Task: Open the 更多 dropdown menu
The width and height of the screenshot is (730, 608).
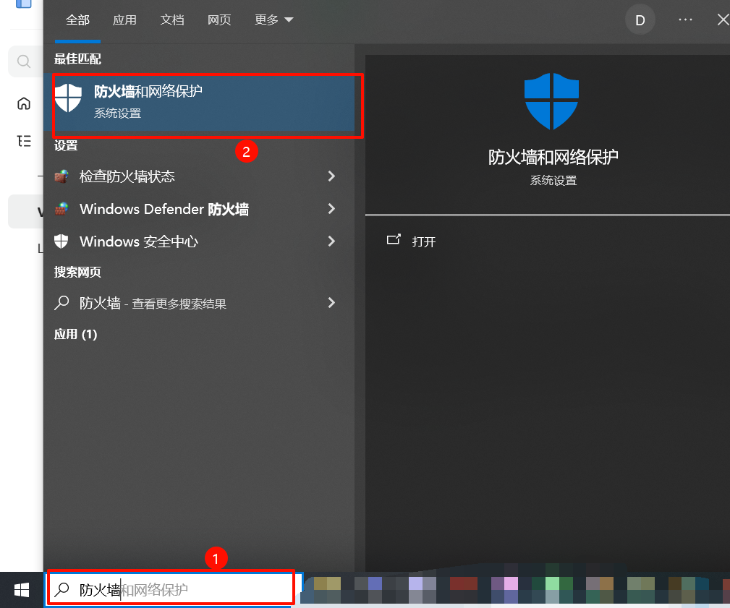Action: 273,20
